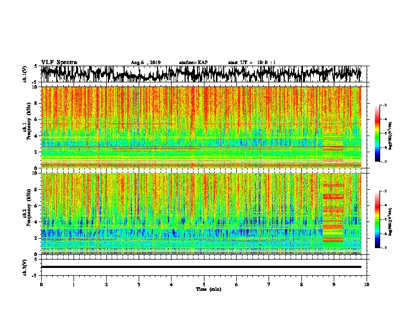
Task: Click time axis tick label "2"
Action: [x=106, y=285]
